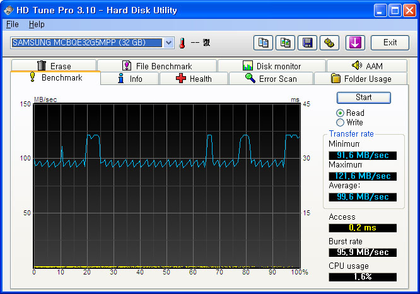Select the Write radio button
The height and width of the screenshot is (294, 420).
point(341,122)
